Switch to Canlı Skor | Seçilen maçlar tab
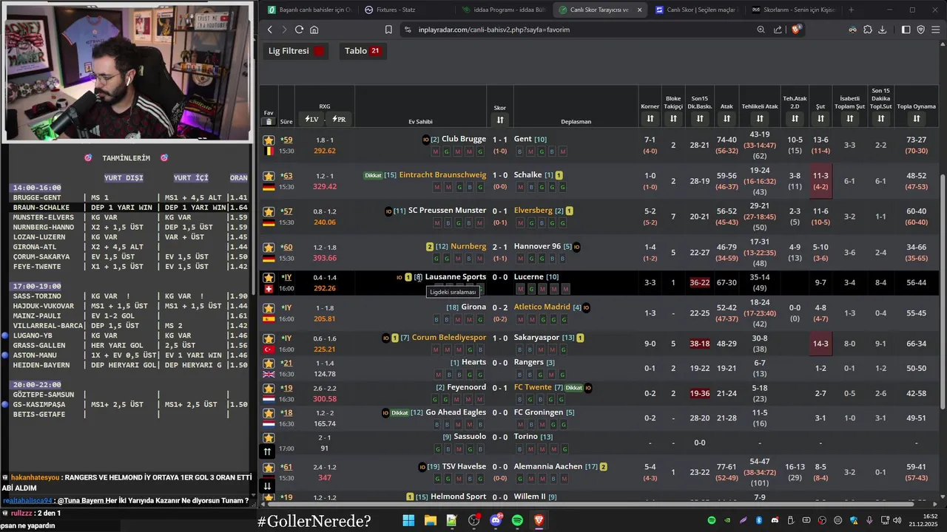947x532 pixels. tap(695, 10)
